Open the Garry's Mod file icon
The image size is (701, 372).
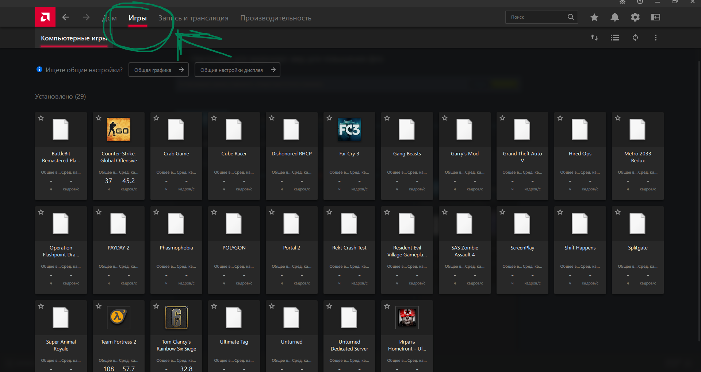tap(465, 129)
